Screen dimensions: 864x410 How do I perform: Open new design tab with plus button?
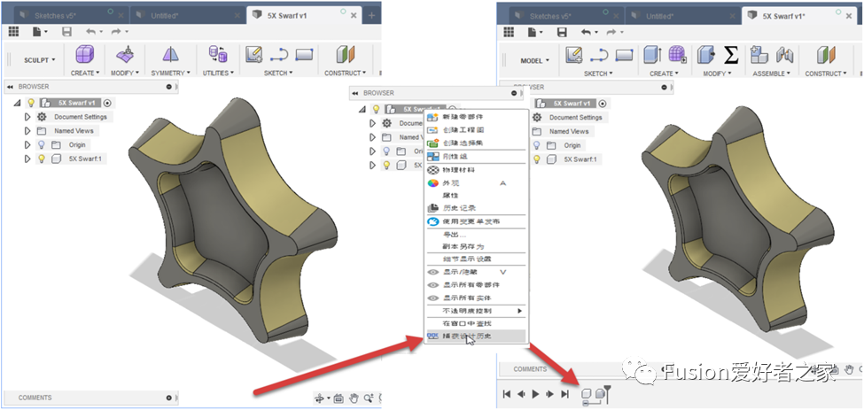coord(371,15)
